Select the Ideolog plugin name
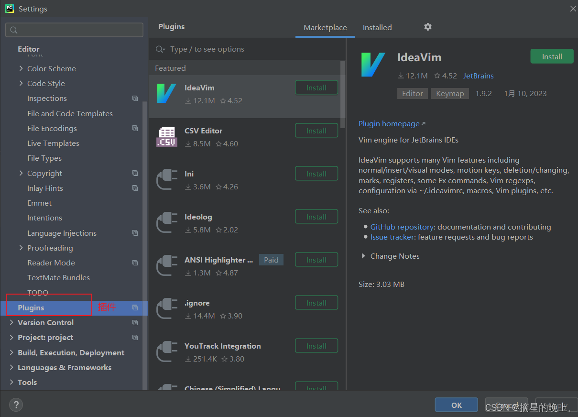This screenshot has width=578, height=417. (198, 217)
